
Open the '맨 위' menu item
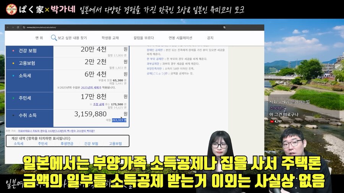point(39,38)
